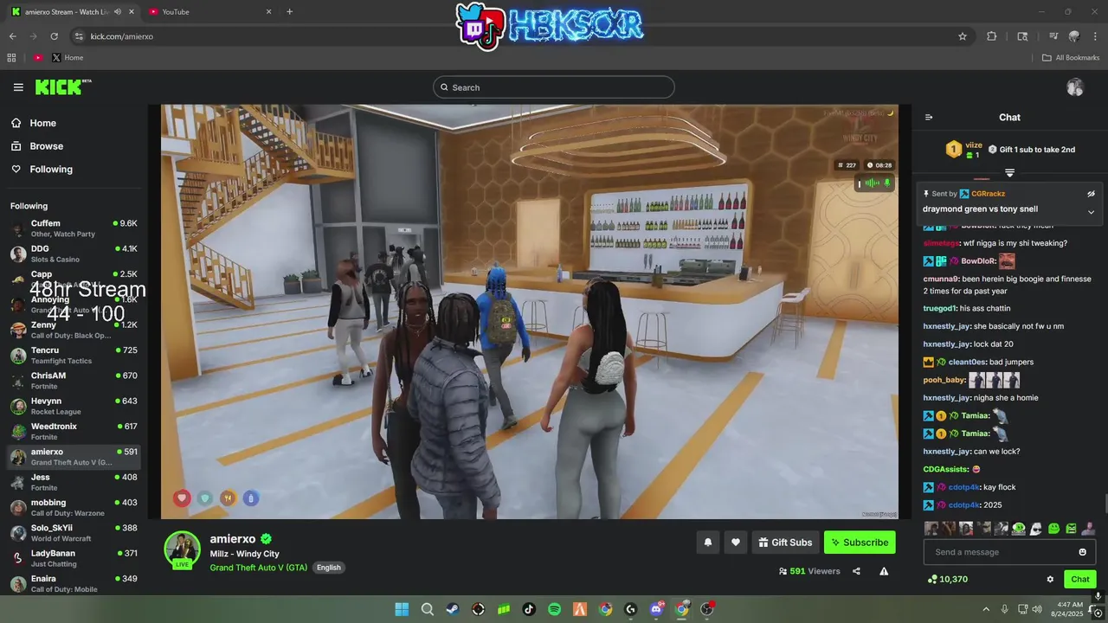Screen dimensions: 1108x623
Task: Switch to the YouTube browser tab
Action: click(210, 11)
